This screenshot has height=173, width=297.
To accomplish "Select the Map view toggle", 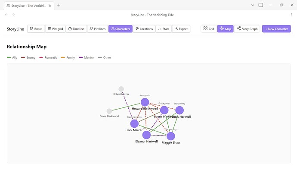I will (225, 29).
